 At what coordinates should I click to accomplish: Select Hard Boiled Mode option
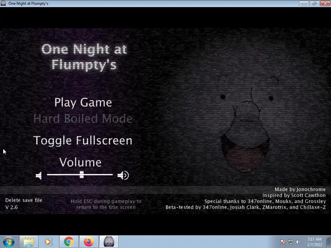tap(83, 119)
